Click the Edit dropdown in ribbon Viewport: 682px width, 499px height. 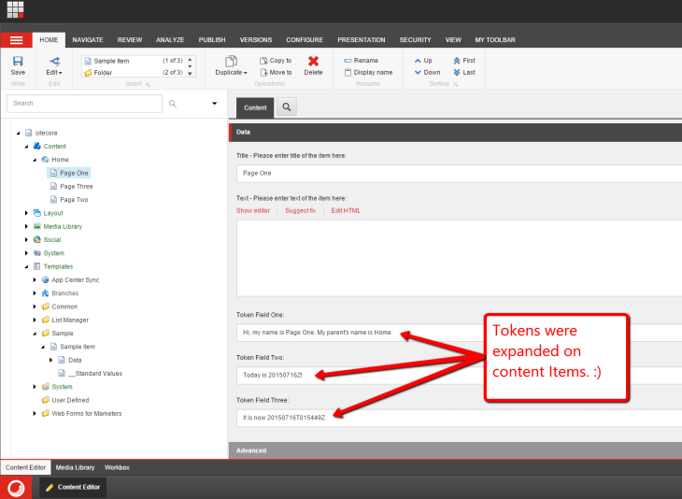[54, 65]
